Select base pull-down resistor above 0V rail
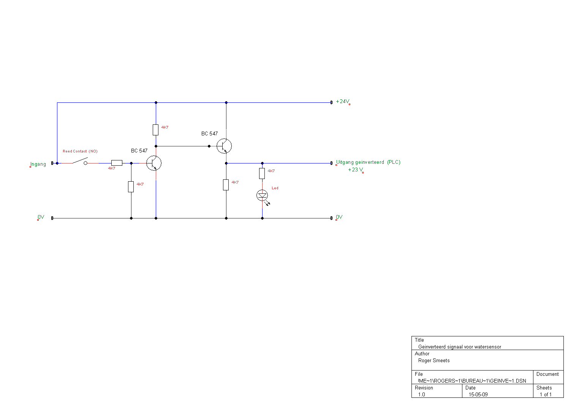The width and height of the screenshot is (568, 402). click(131, 187)
